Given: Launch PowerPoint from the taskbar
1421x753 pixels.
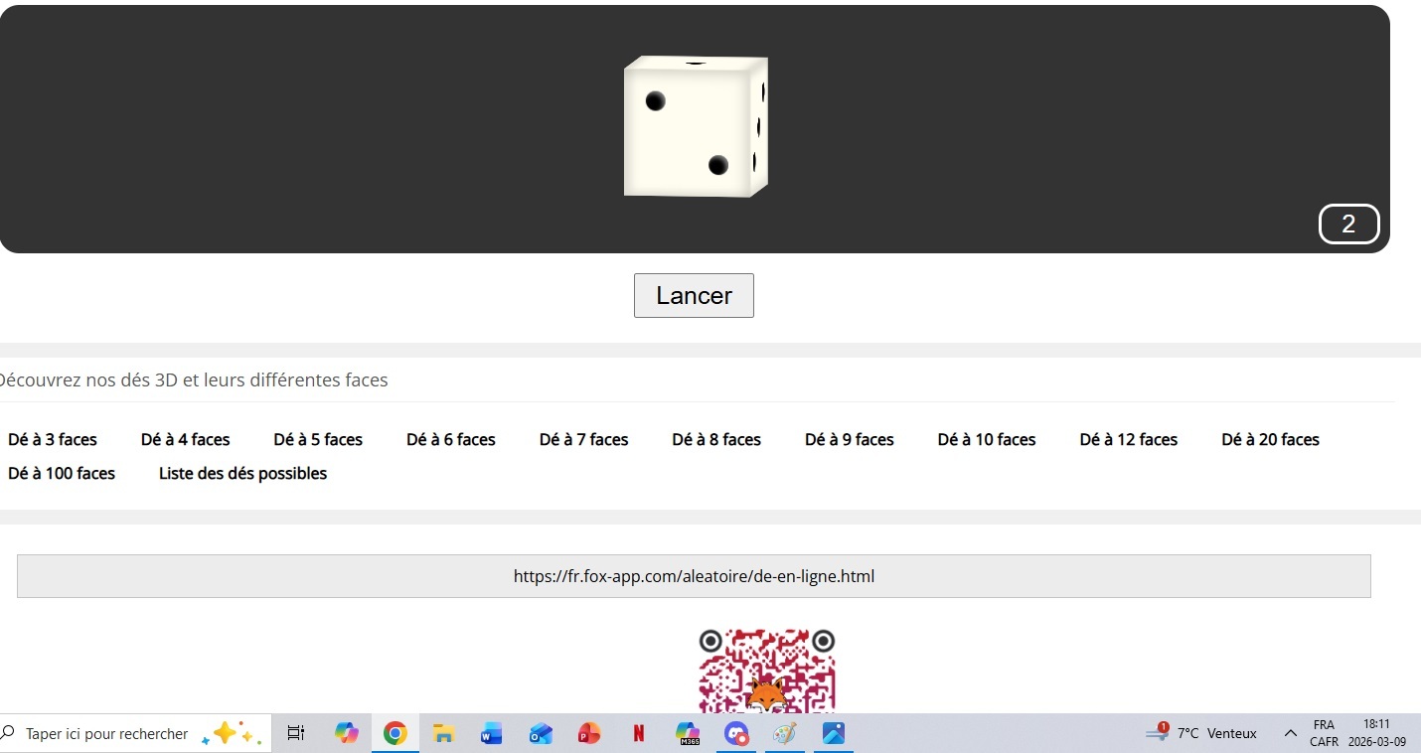Looking at the screenshot, I should point(589,733).
